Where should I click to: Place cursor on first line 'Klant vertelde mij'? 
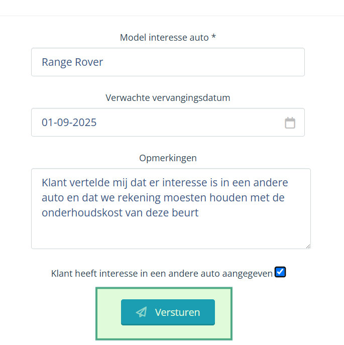84,183
